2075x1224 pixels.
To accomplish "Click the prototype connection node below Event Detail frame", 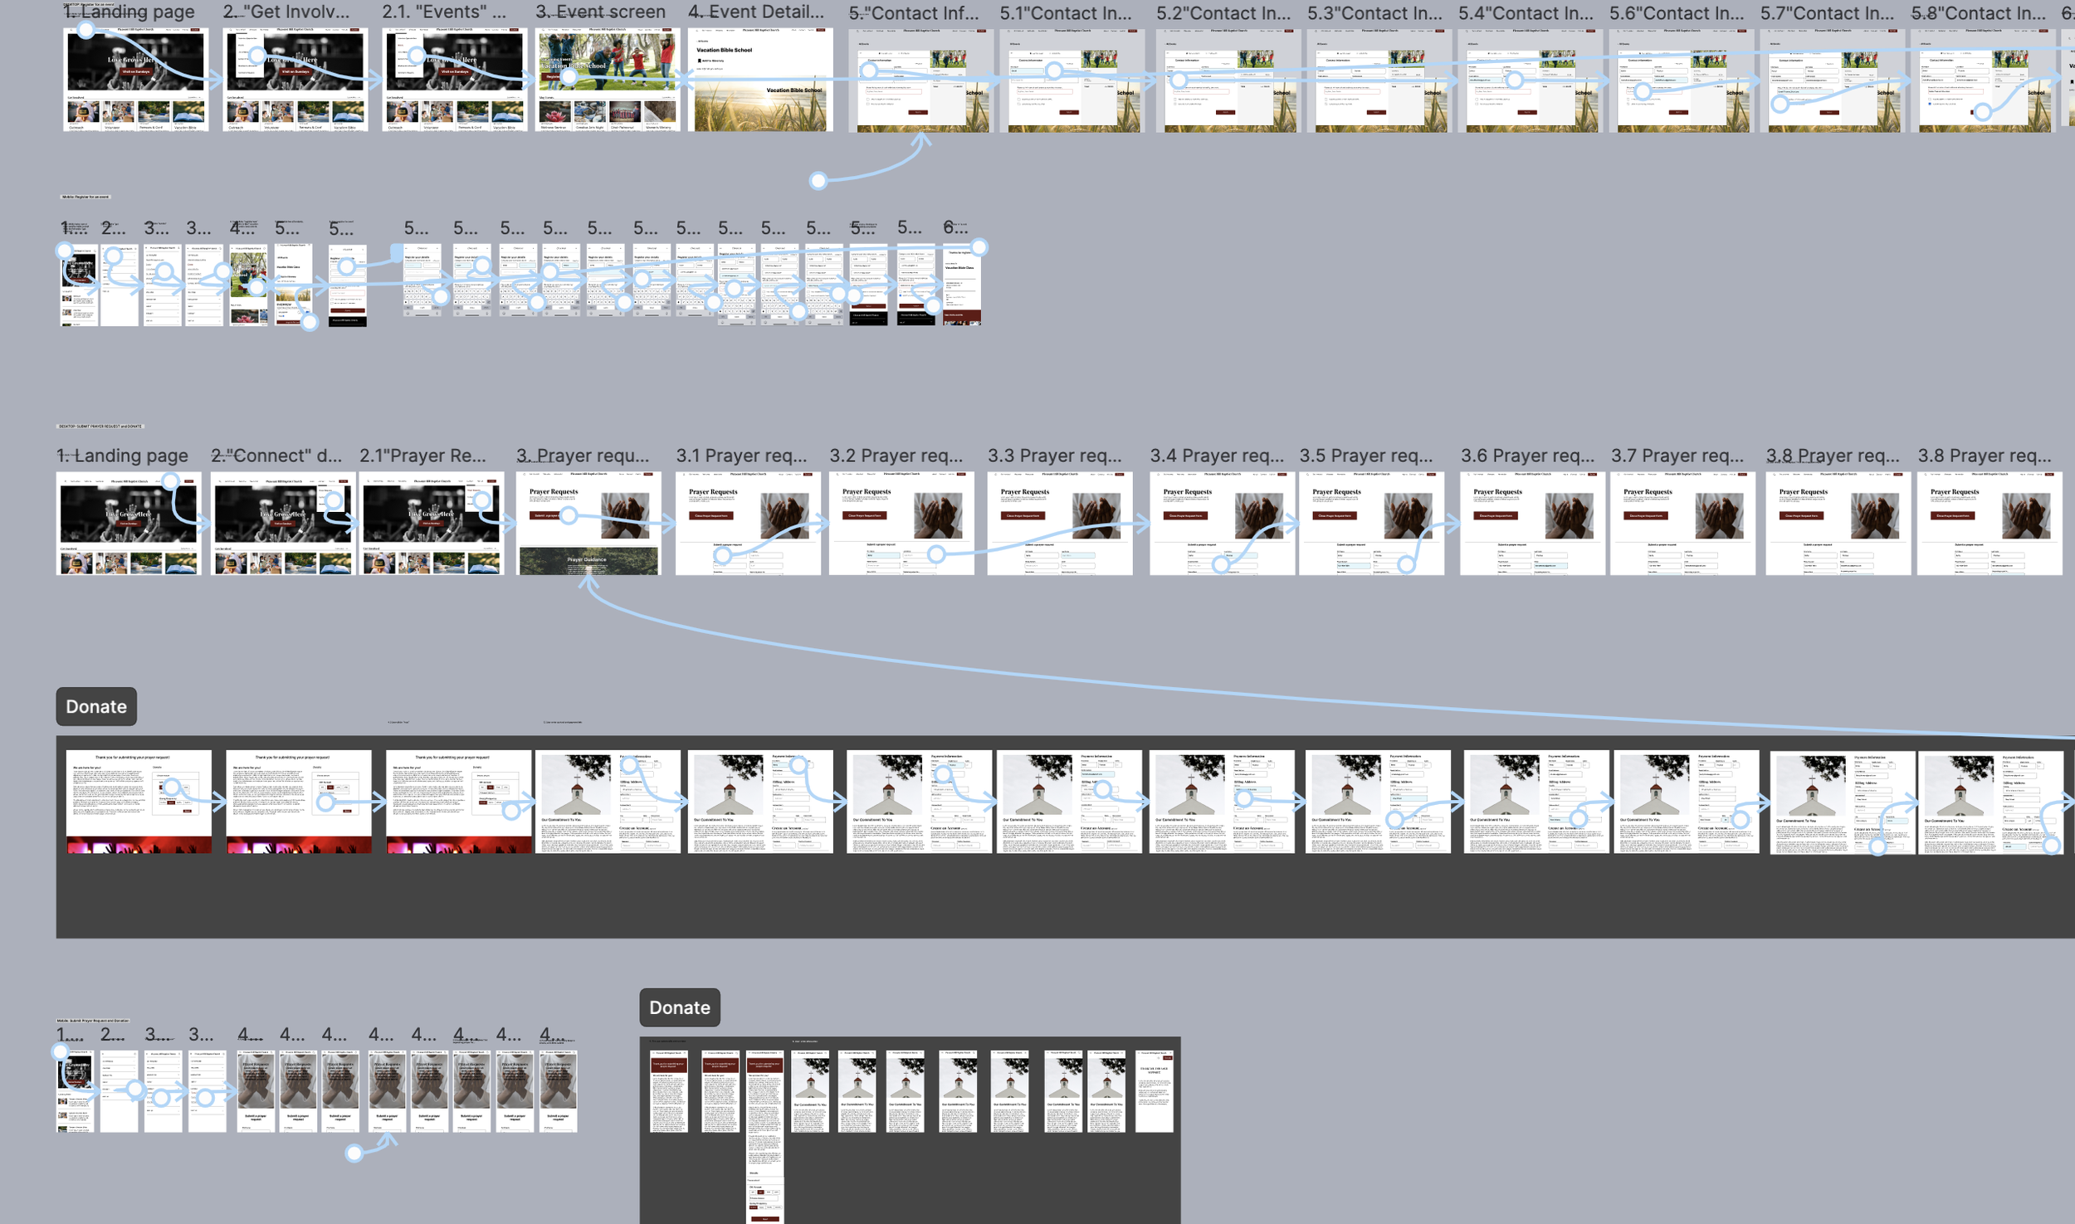I will click(x=818, y=180).
